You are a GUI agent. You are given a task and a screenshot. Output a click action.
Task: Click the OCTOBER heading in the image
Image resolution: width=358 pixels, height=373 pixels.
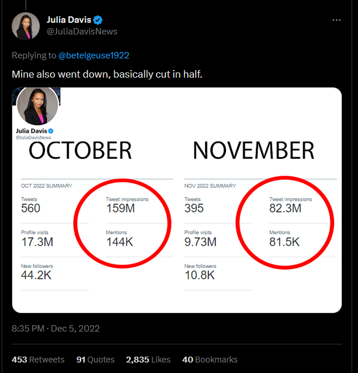pos(80,151)
